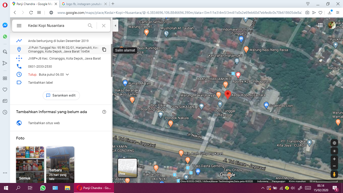Open the Semua photos thumbnail
Image resolution: width=343 pixels, height=193 pixels.
30,165
